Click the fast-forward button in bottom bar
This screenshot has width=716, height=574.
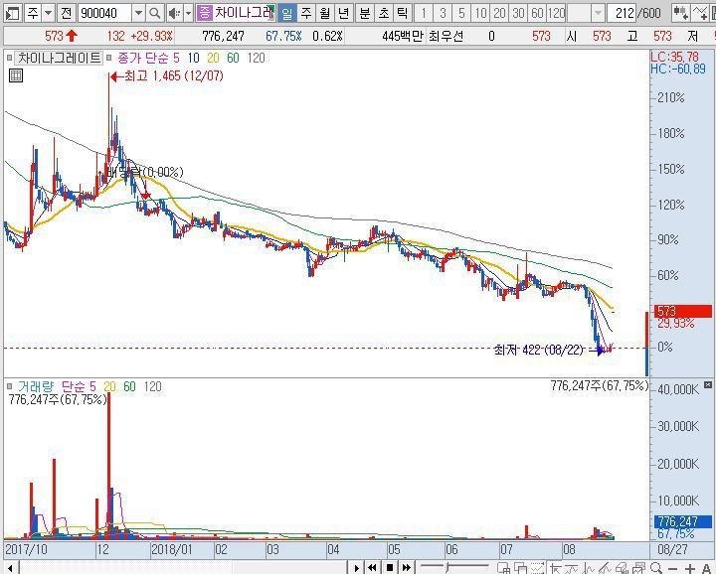[x=407, y=568]
